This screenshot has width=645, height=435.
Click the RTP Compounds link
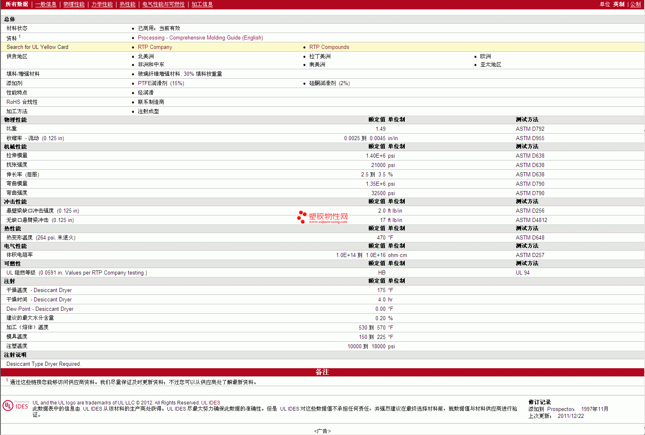point(329,47)
